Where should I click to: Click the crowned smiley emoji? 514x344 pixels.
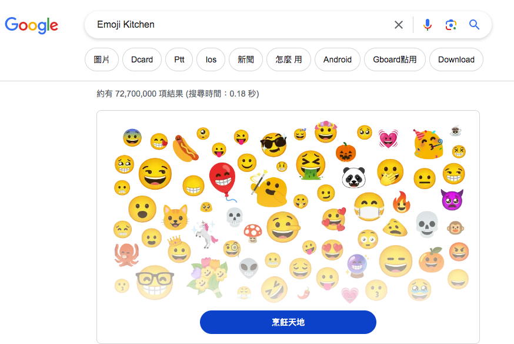click(x=179, y=250)
